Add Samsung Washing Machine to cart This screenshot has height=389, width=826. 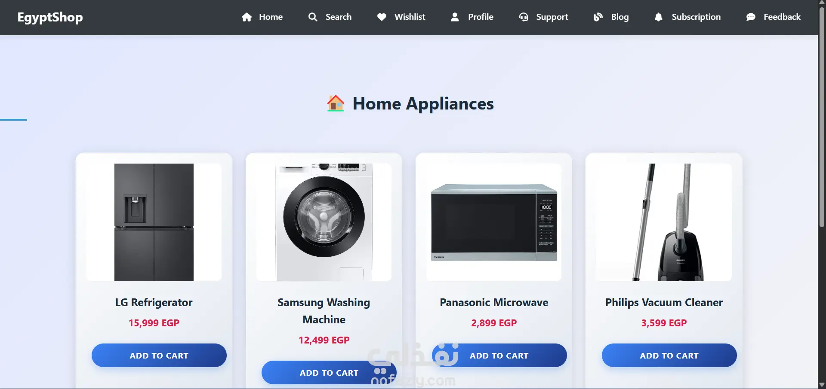(x=329, y=373)
